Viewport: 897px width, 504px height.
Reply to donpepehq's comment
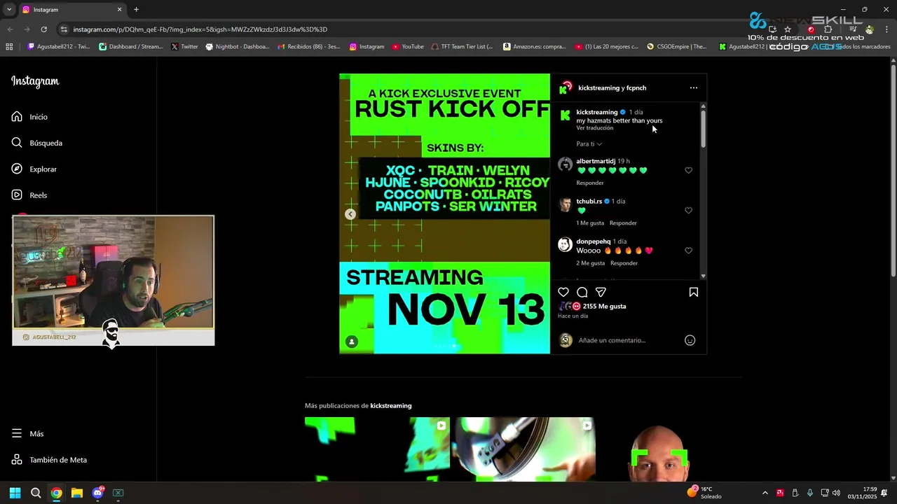point(624,263)
